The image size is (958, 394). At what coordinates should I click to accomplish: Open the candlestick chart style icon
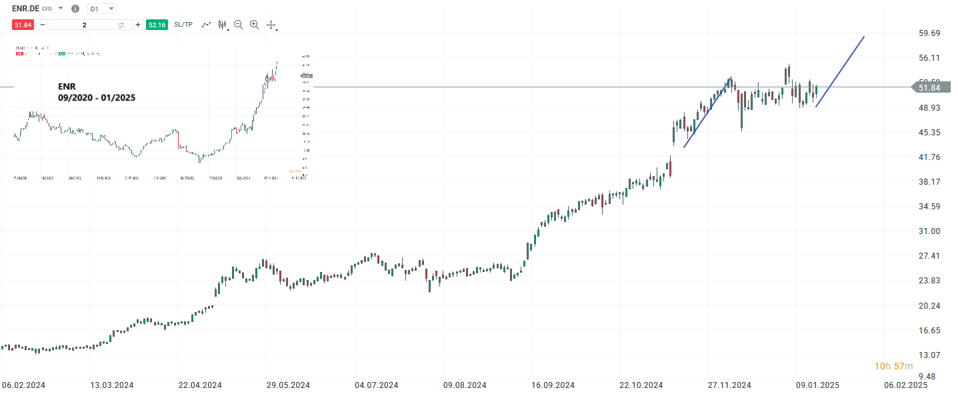click(222, 24)
